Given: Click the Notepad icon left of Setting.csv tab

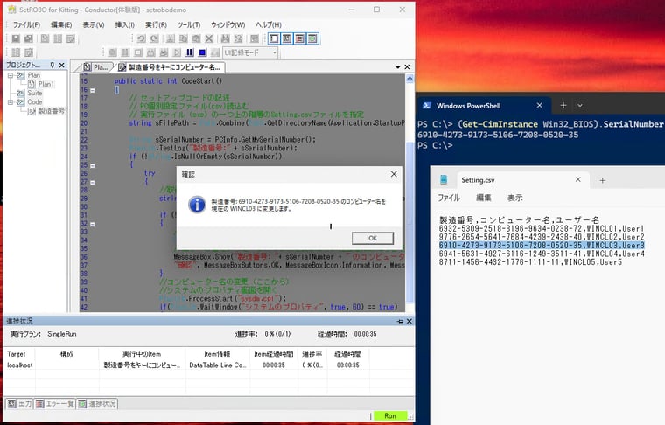Looking at the screenshot, I should tap(444, 179).
